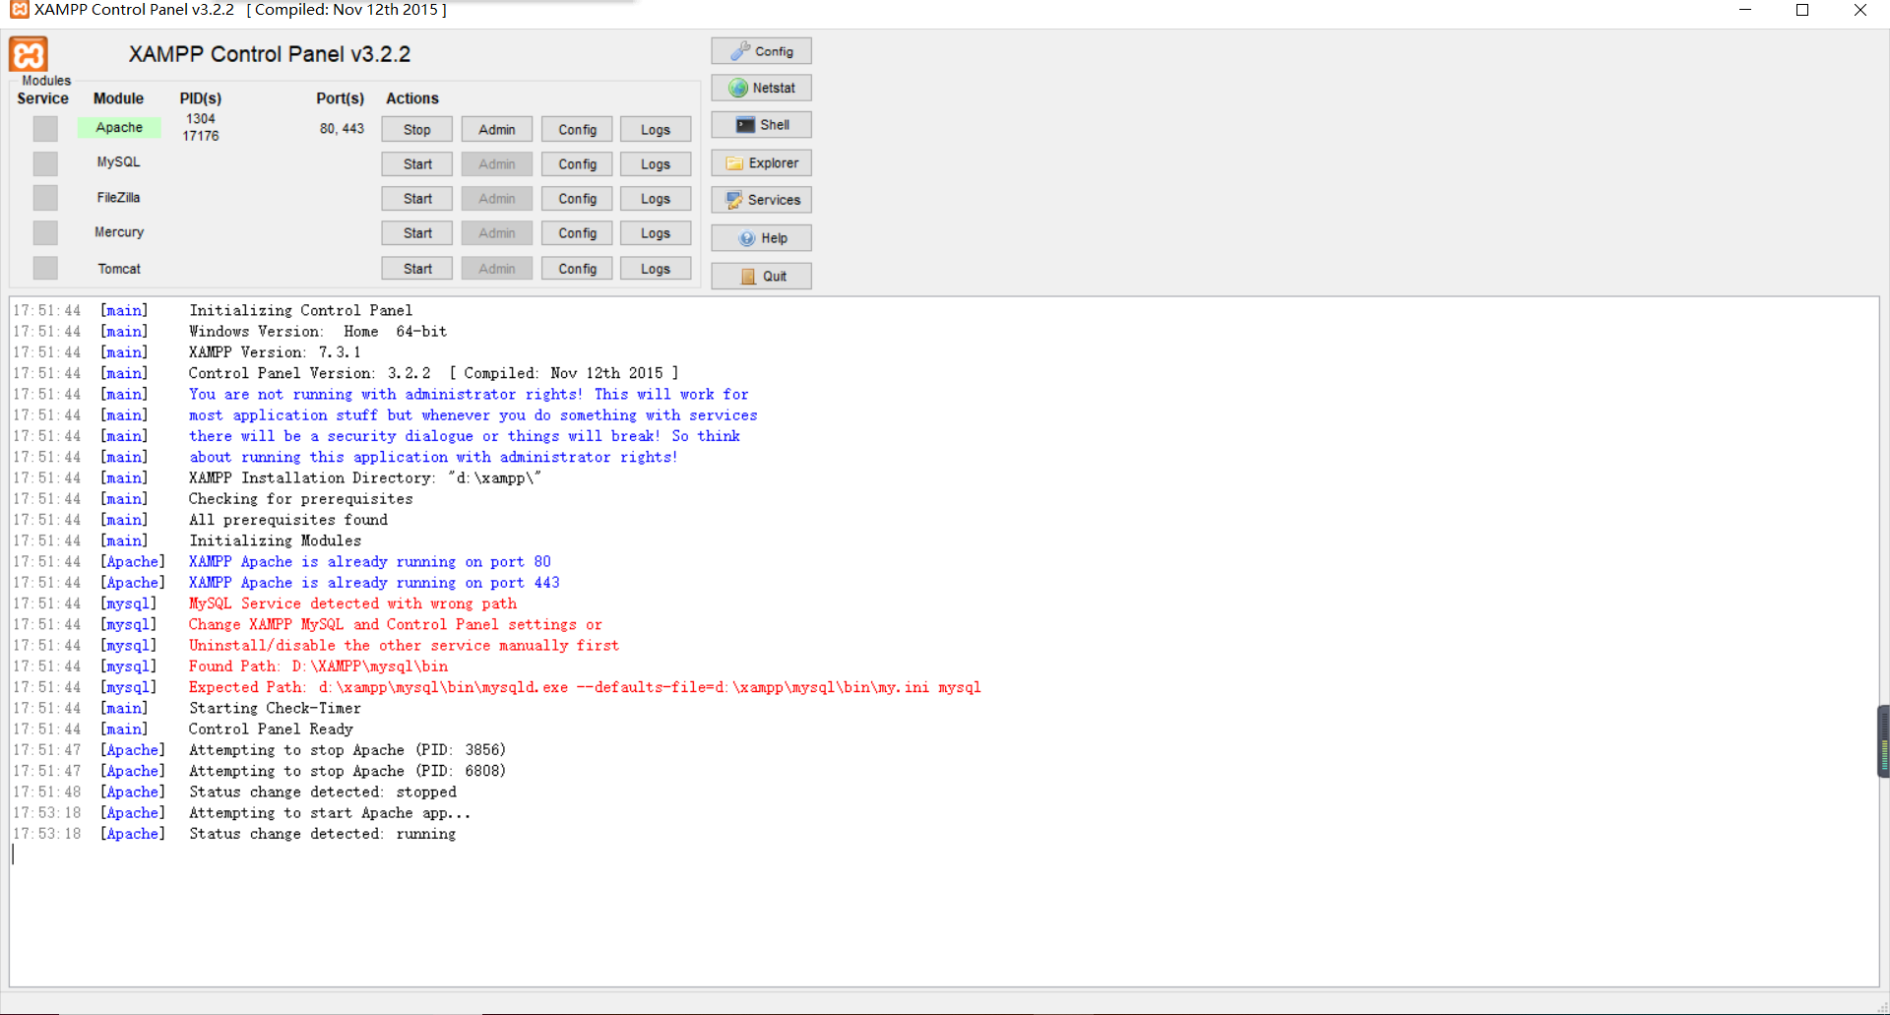
Task: Click the Port(s) column header
Action: point(341,98)
